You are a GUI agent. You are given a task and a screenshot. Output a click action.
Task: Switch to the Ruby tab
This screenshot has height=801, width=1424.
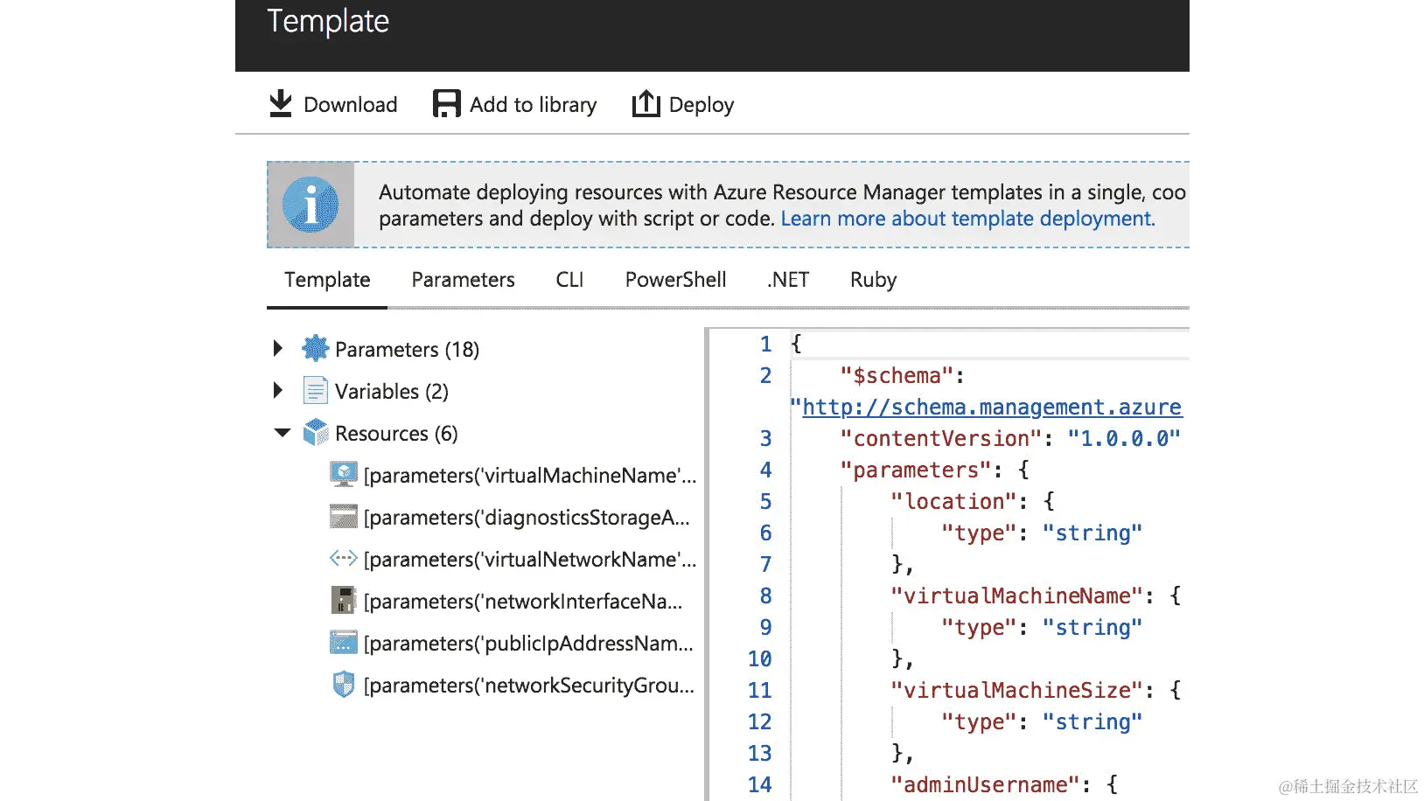[873, 280]
